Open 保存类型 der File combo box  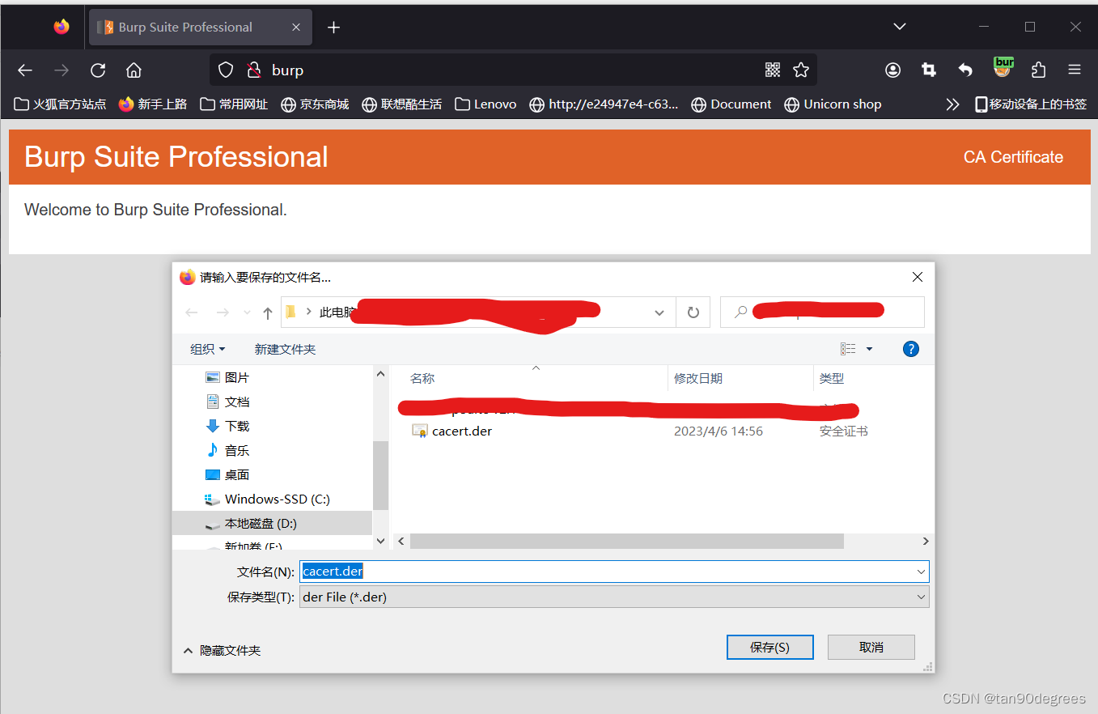614,597
